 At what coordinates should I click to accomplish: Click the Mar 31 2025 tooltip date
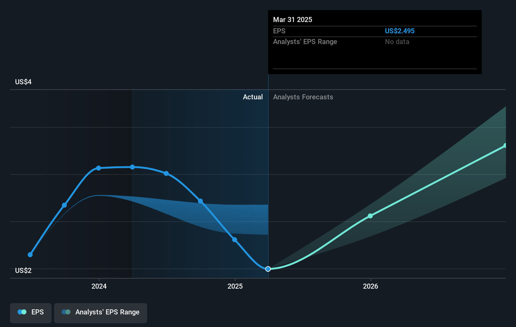293,19
